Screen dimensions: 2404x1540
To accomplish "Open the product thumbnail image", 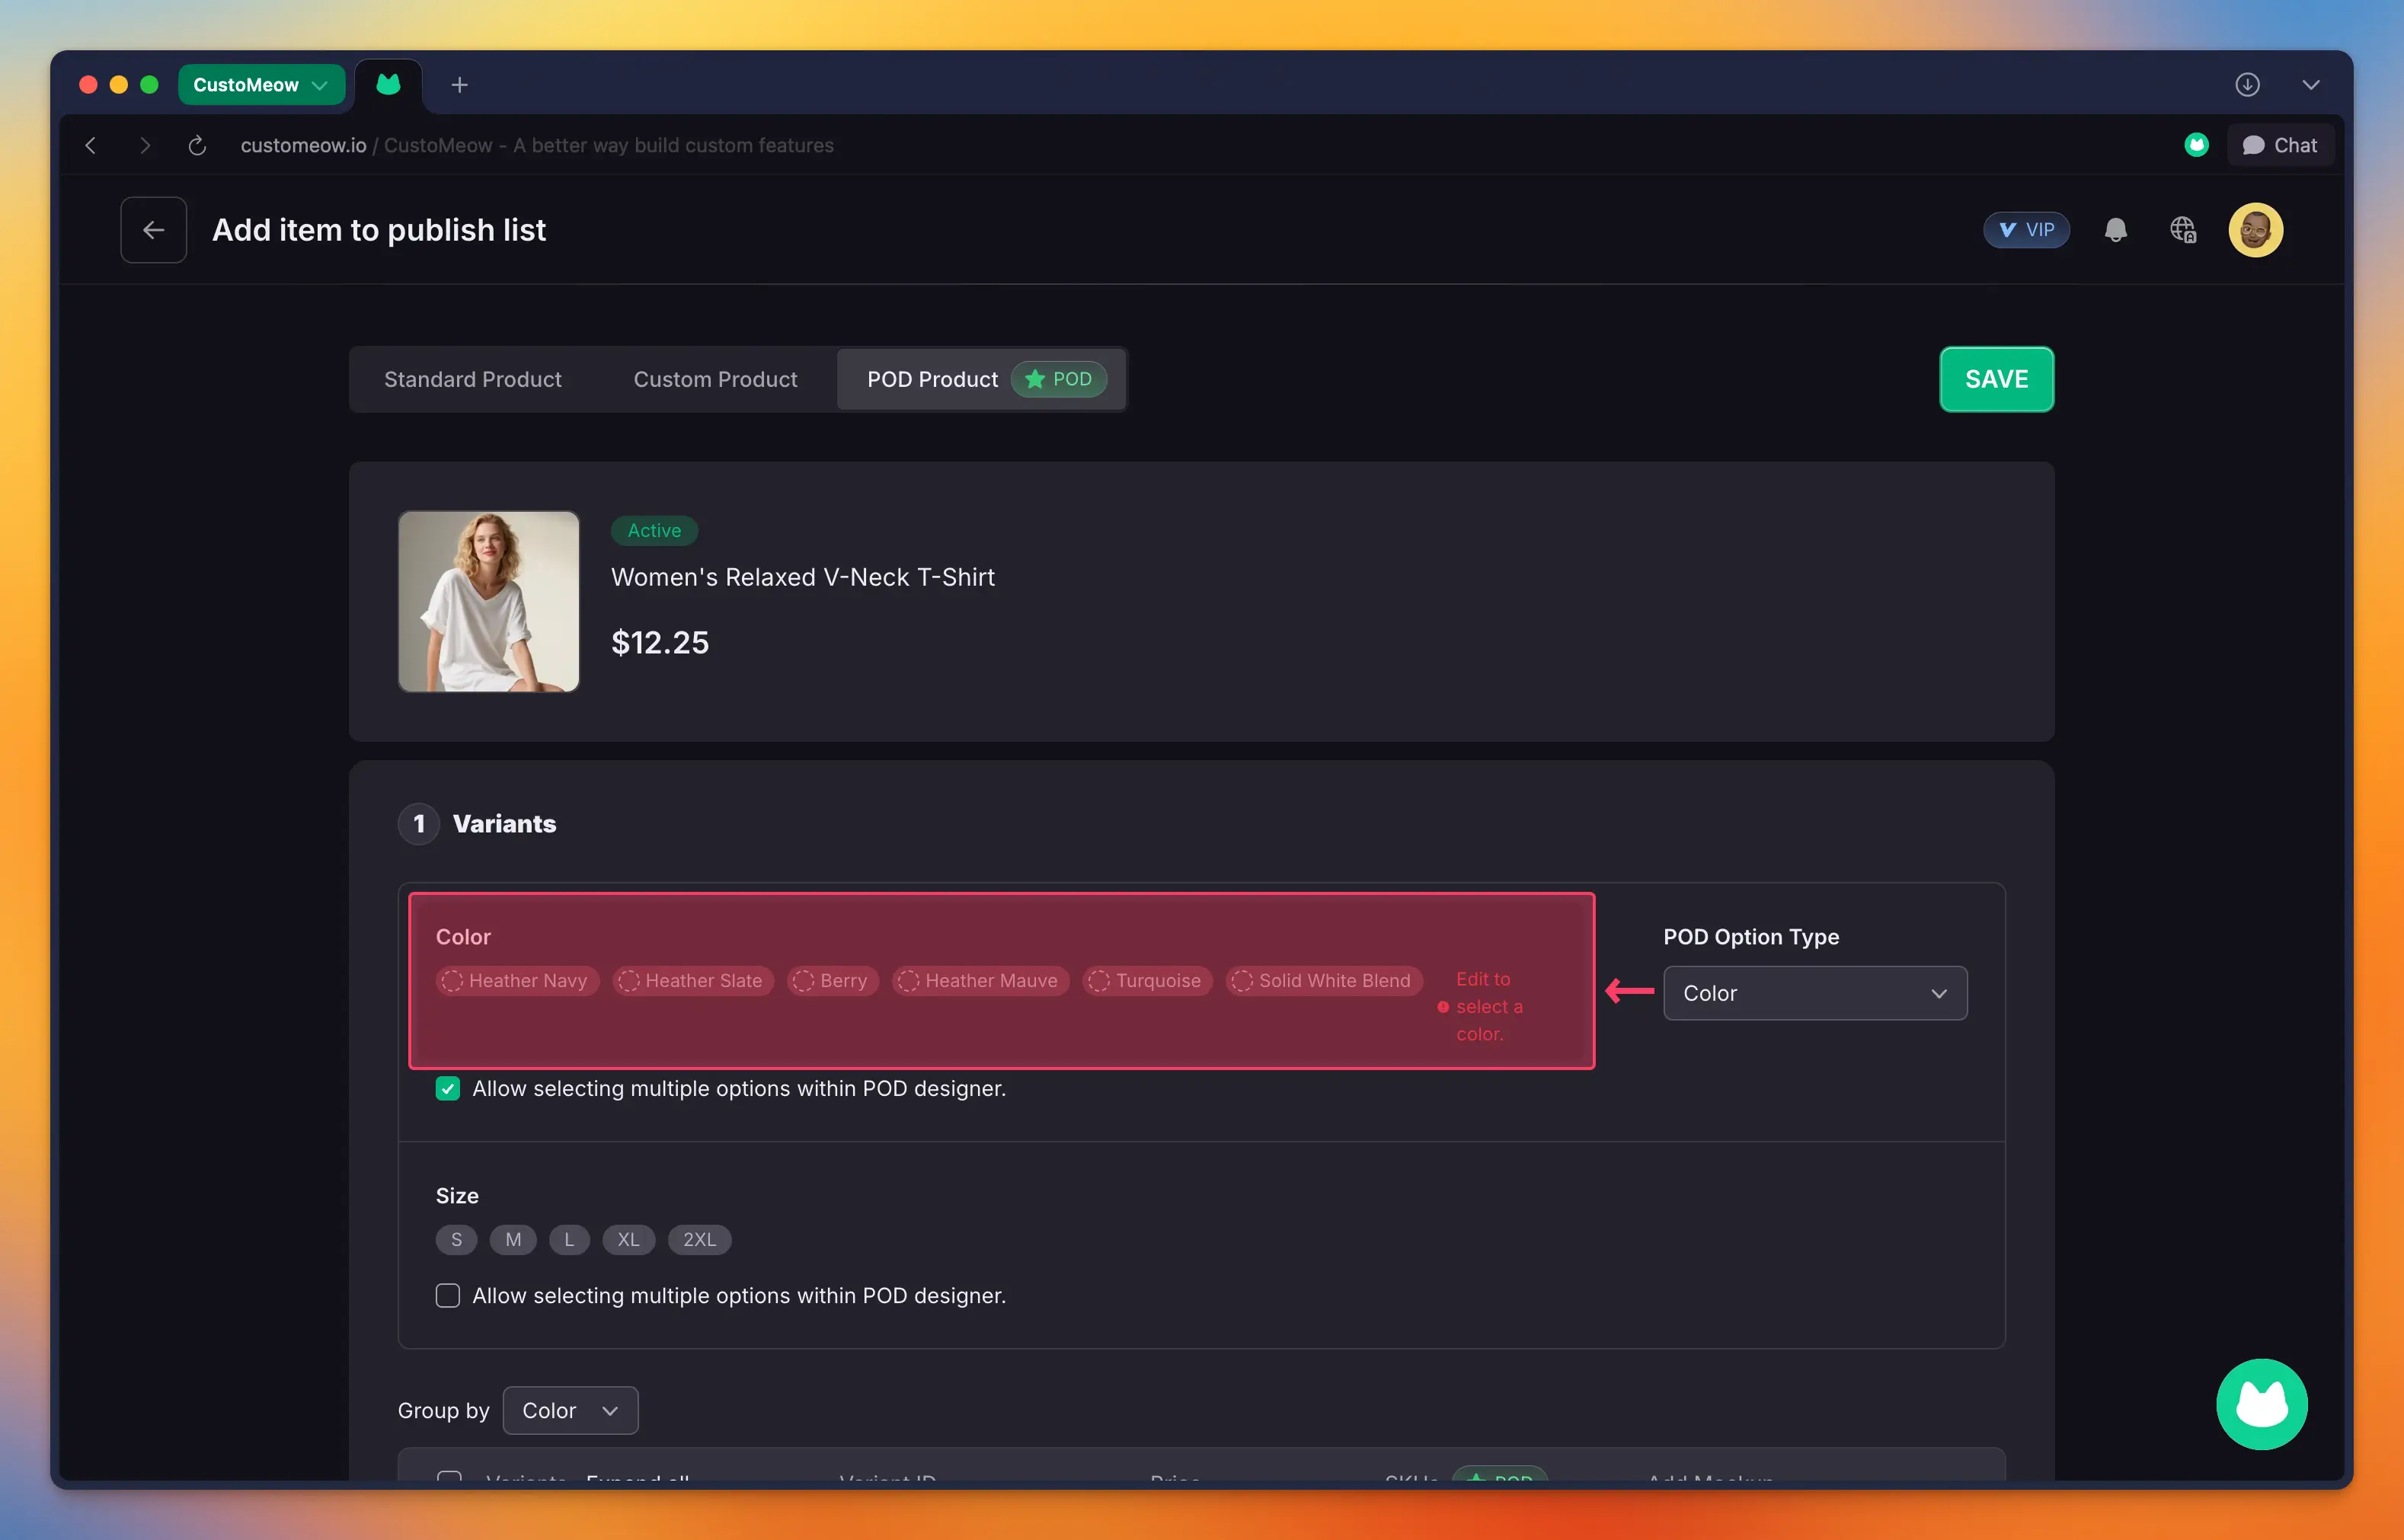I will pyautogui.click(x=489, y=602).
